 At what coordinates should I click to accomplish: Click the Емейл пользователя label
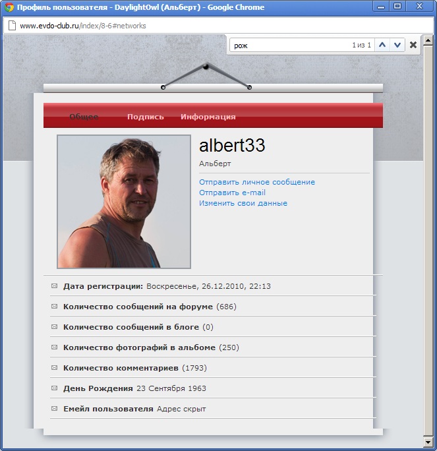coord(108,409)
